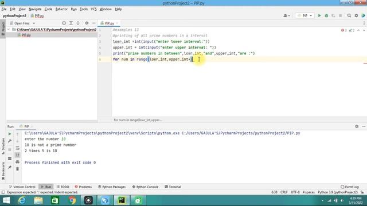Switch to the PIP.py editor tab
The width and height of the screenshot is (367, 206).
coord(109,23)
